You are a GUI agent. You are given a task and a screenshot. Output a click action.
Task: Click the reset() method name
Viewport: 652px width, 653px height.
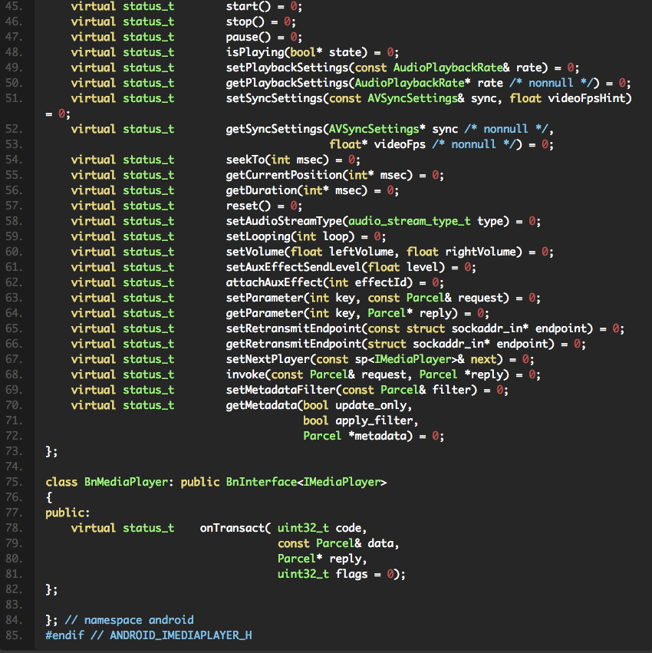point(248,206)
